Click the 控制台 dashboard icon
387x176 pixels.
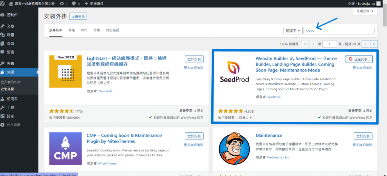pos(3,15)
